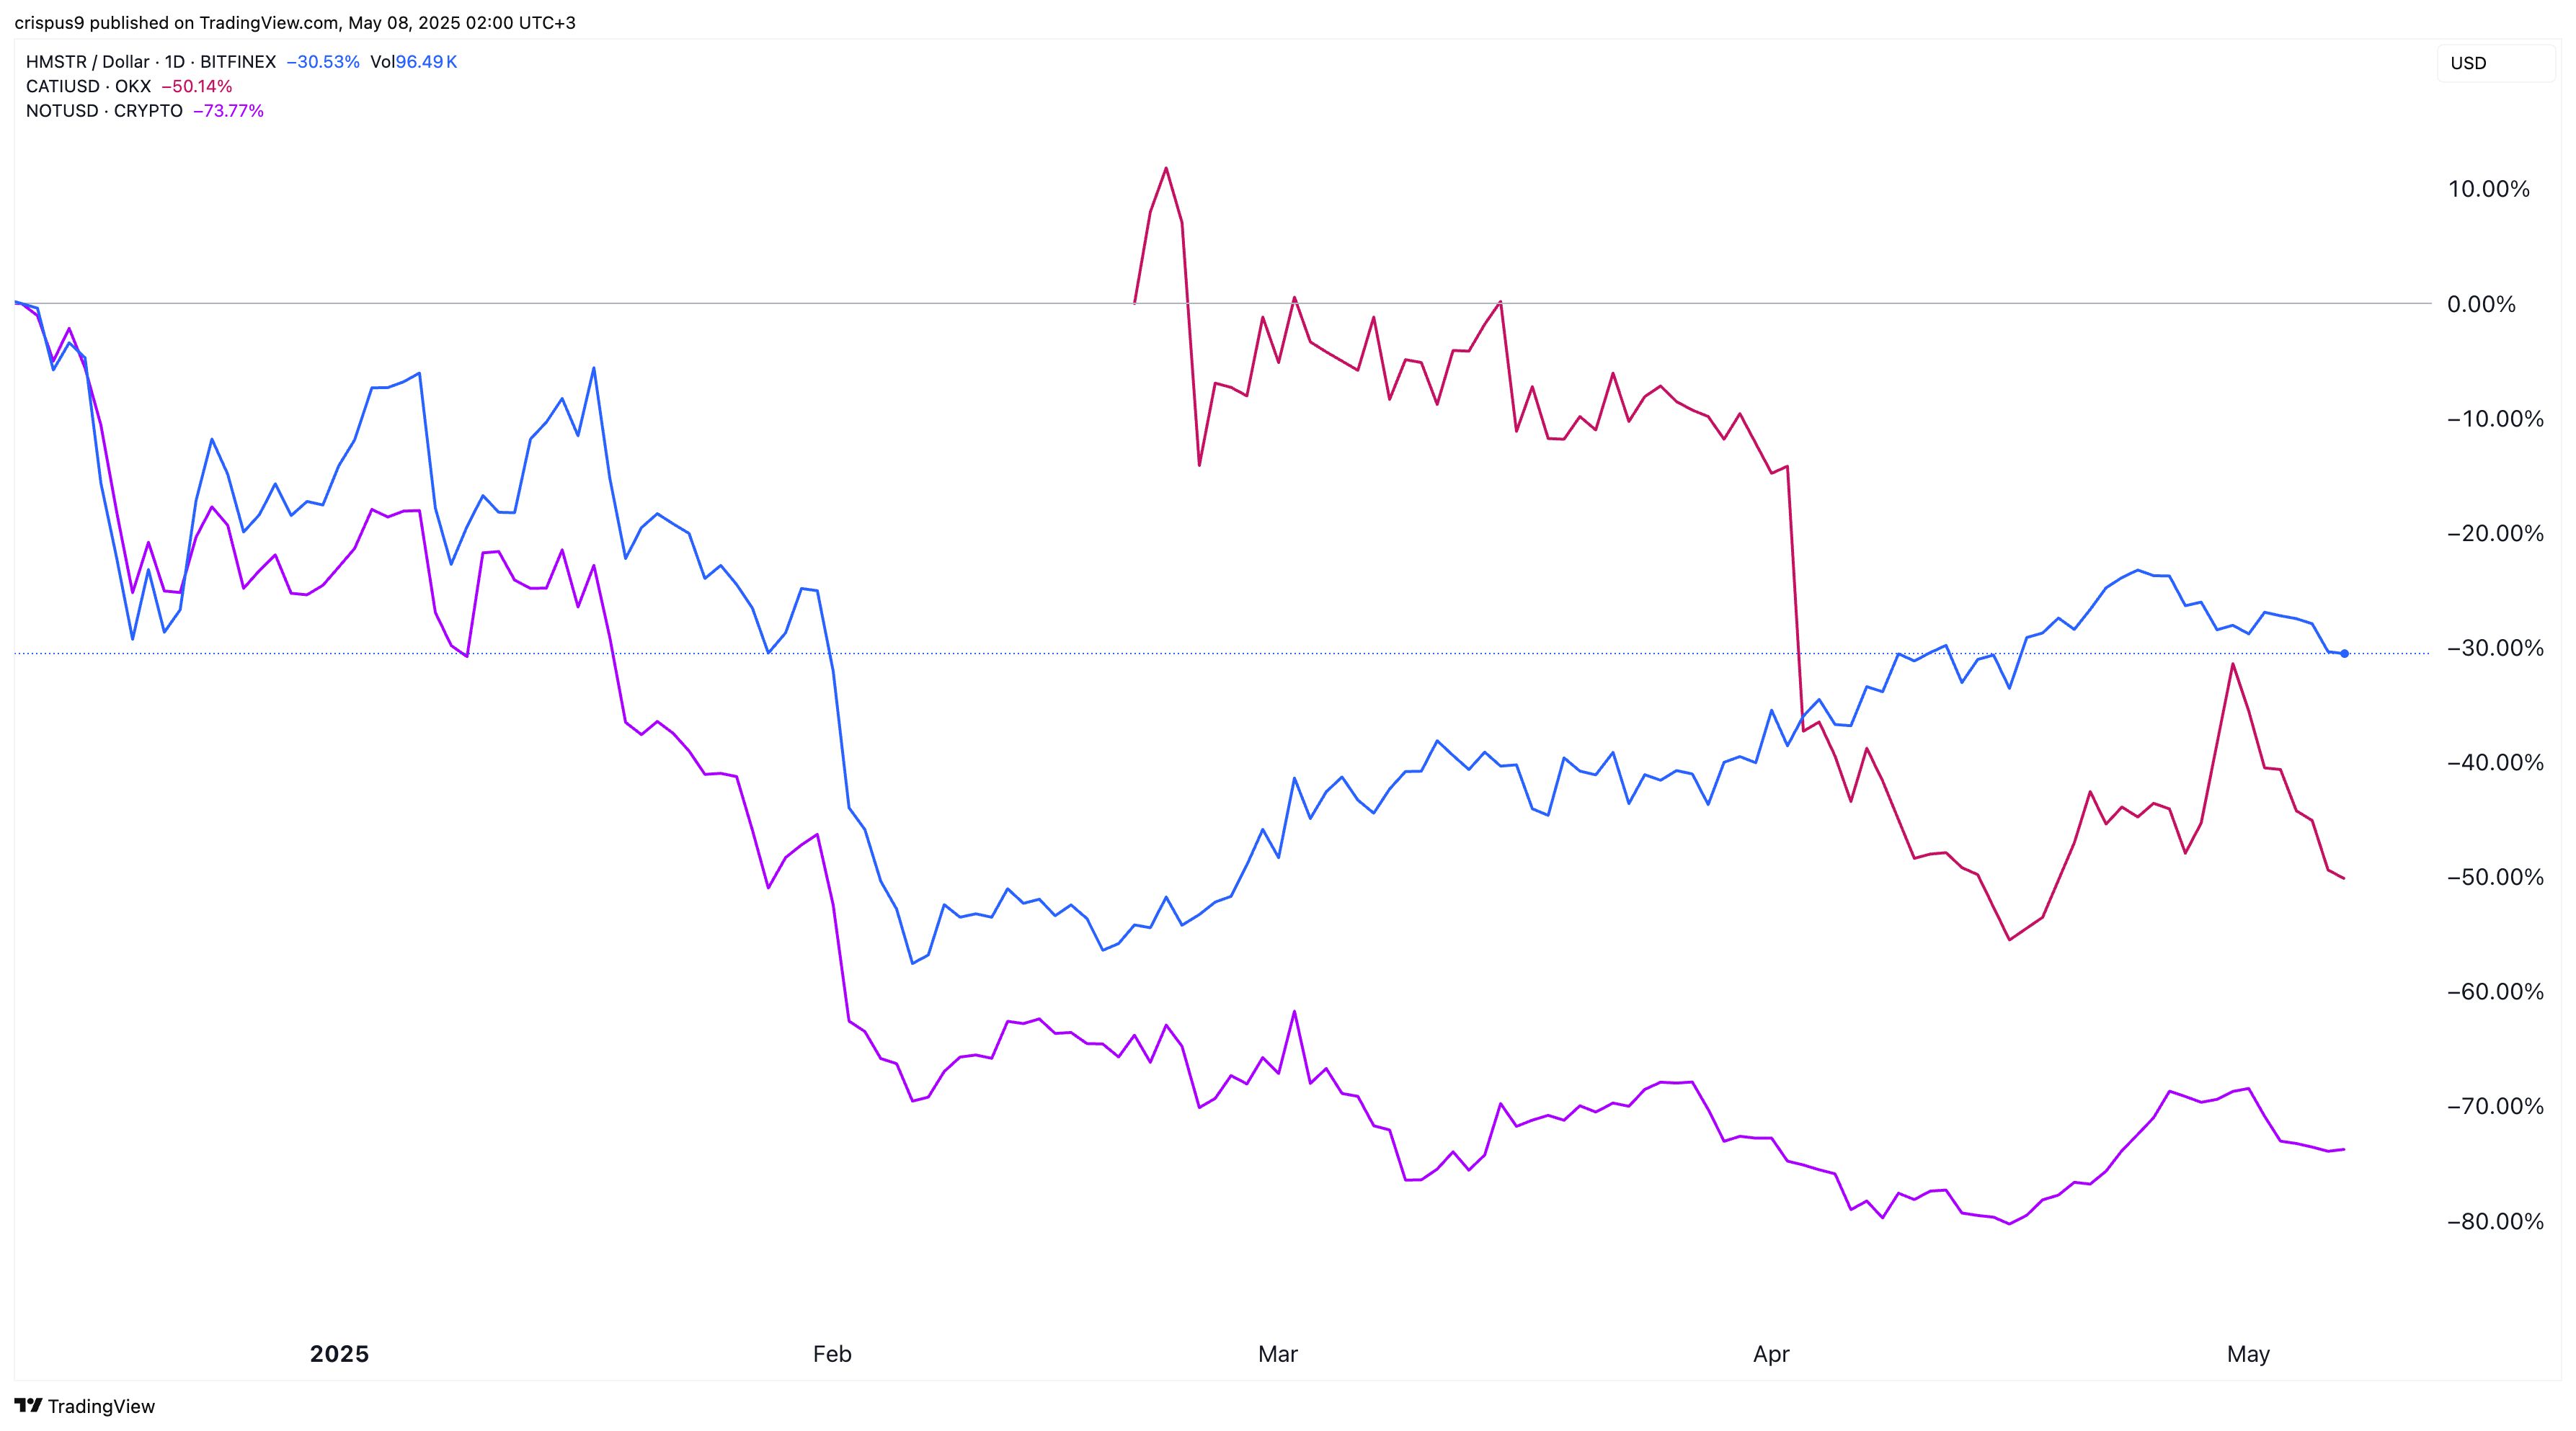Click the May label on time axis

(2248, 1354)
